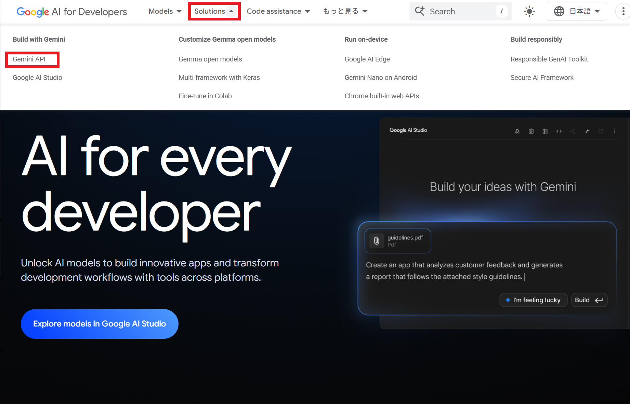Click the globe language icon

coord(559,11)
